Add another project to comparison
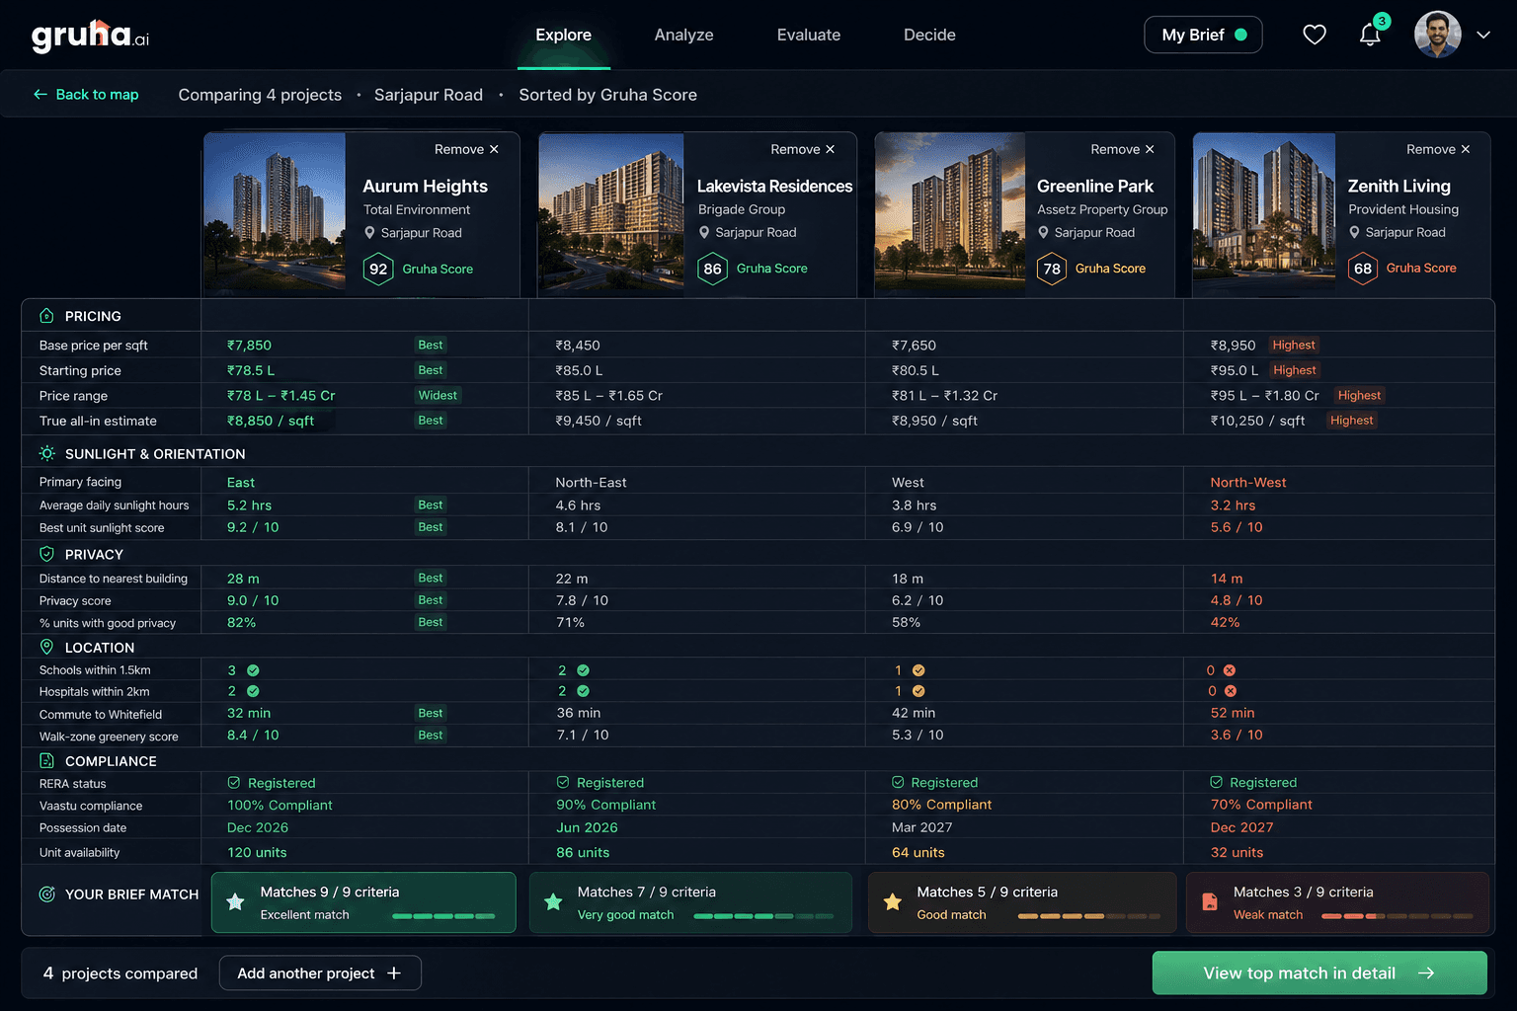 point(320,973)
